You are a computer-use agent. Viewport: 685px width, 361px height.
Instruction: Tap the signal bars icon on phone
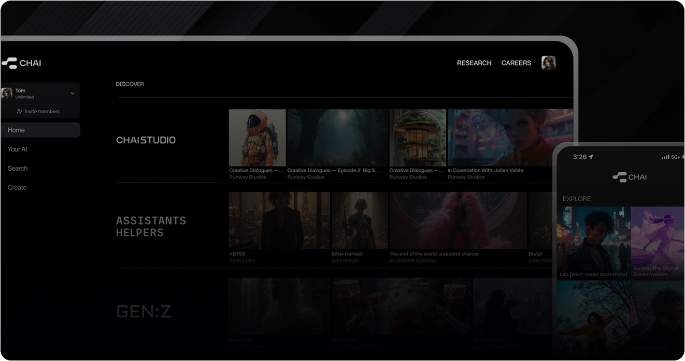pos(665,157)
